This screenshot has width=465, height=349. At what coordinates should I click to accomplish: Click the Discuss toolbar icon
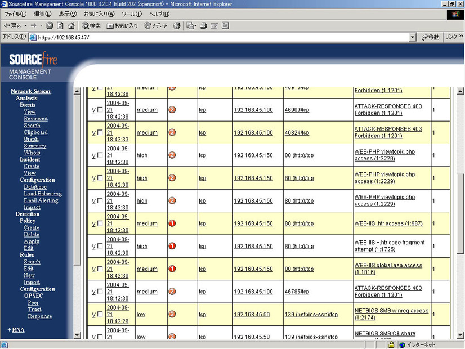225,26
